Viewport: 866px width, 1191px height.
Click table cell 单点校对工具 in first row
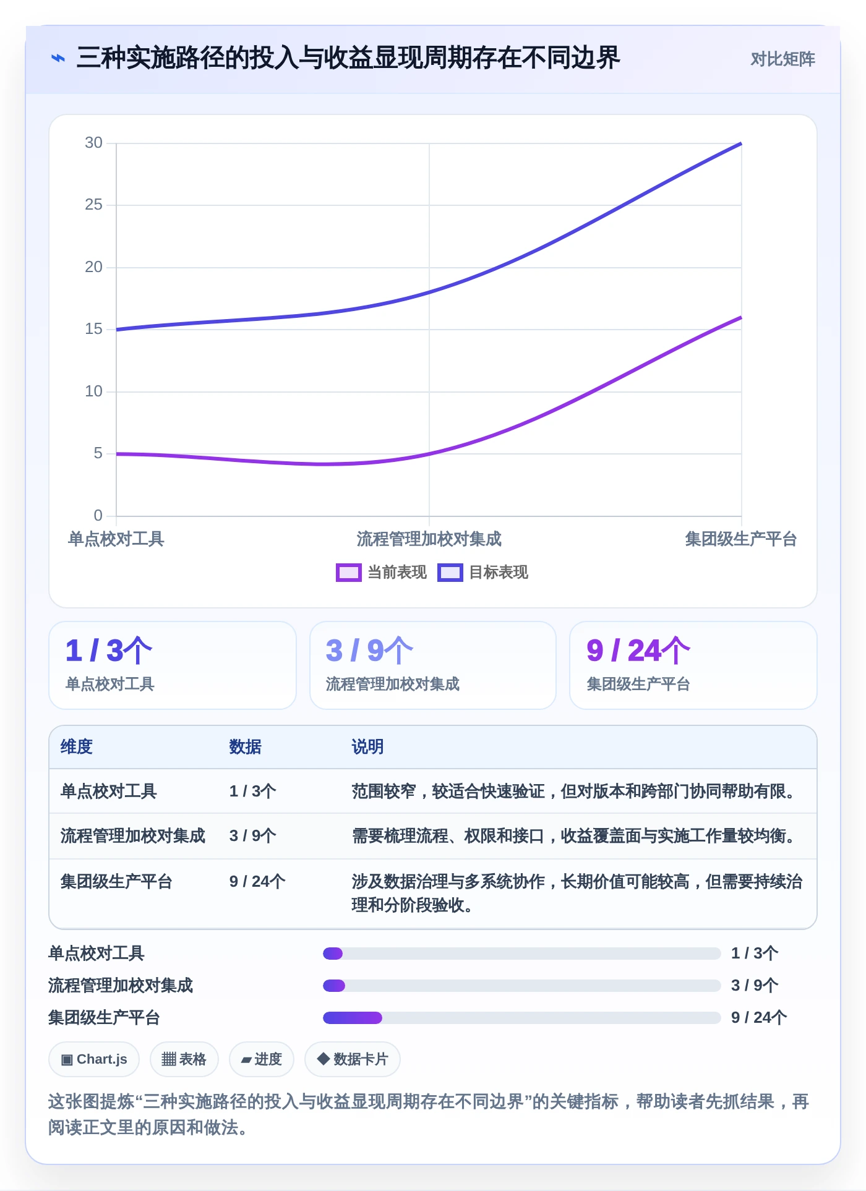pos(109,792)
